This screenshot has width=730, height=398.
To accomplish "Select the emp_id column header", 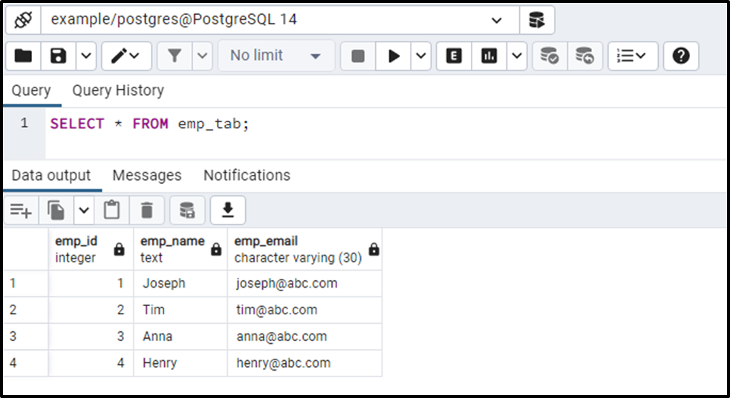I will pos(91,249).
